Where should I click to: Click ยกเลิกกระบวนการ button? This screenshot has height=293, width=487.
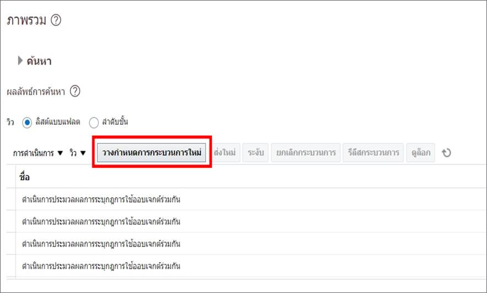[306, 152]
